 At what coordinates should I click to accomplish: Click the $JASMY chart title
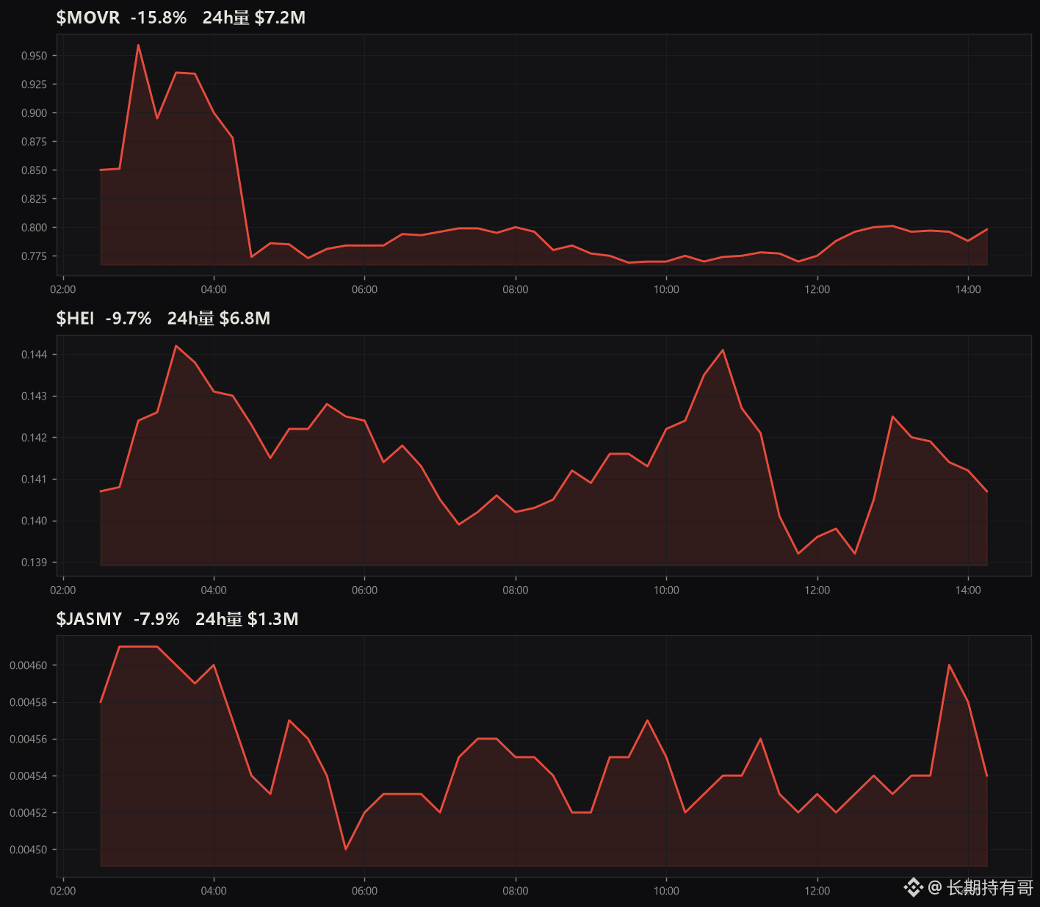(89, 619)
